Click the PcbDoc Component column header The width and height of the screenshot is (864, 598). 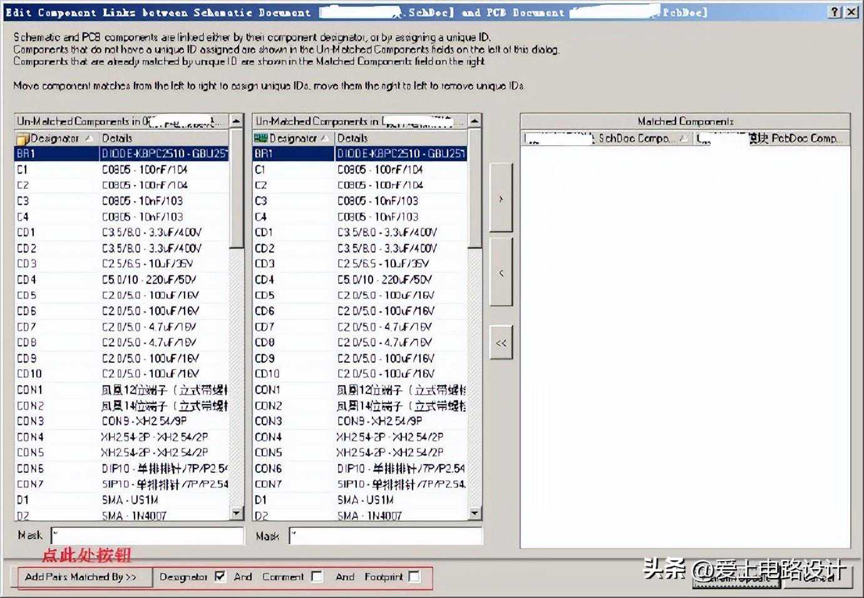[x=770, y=138]
